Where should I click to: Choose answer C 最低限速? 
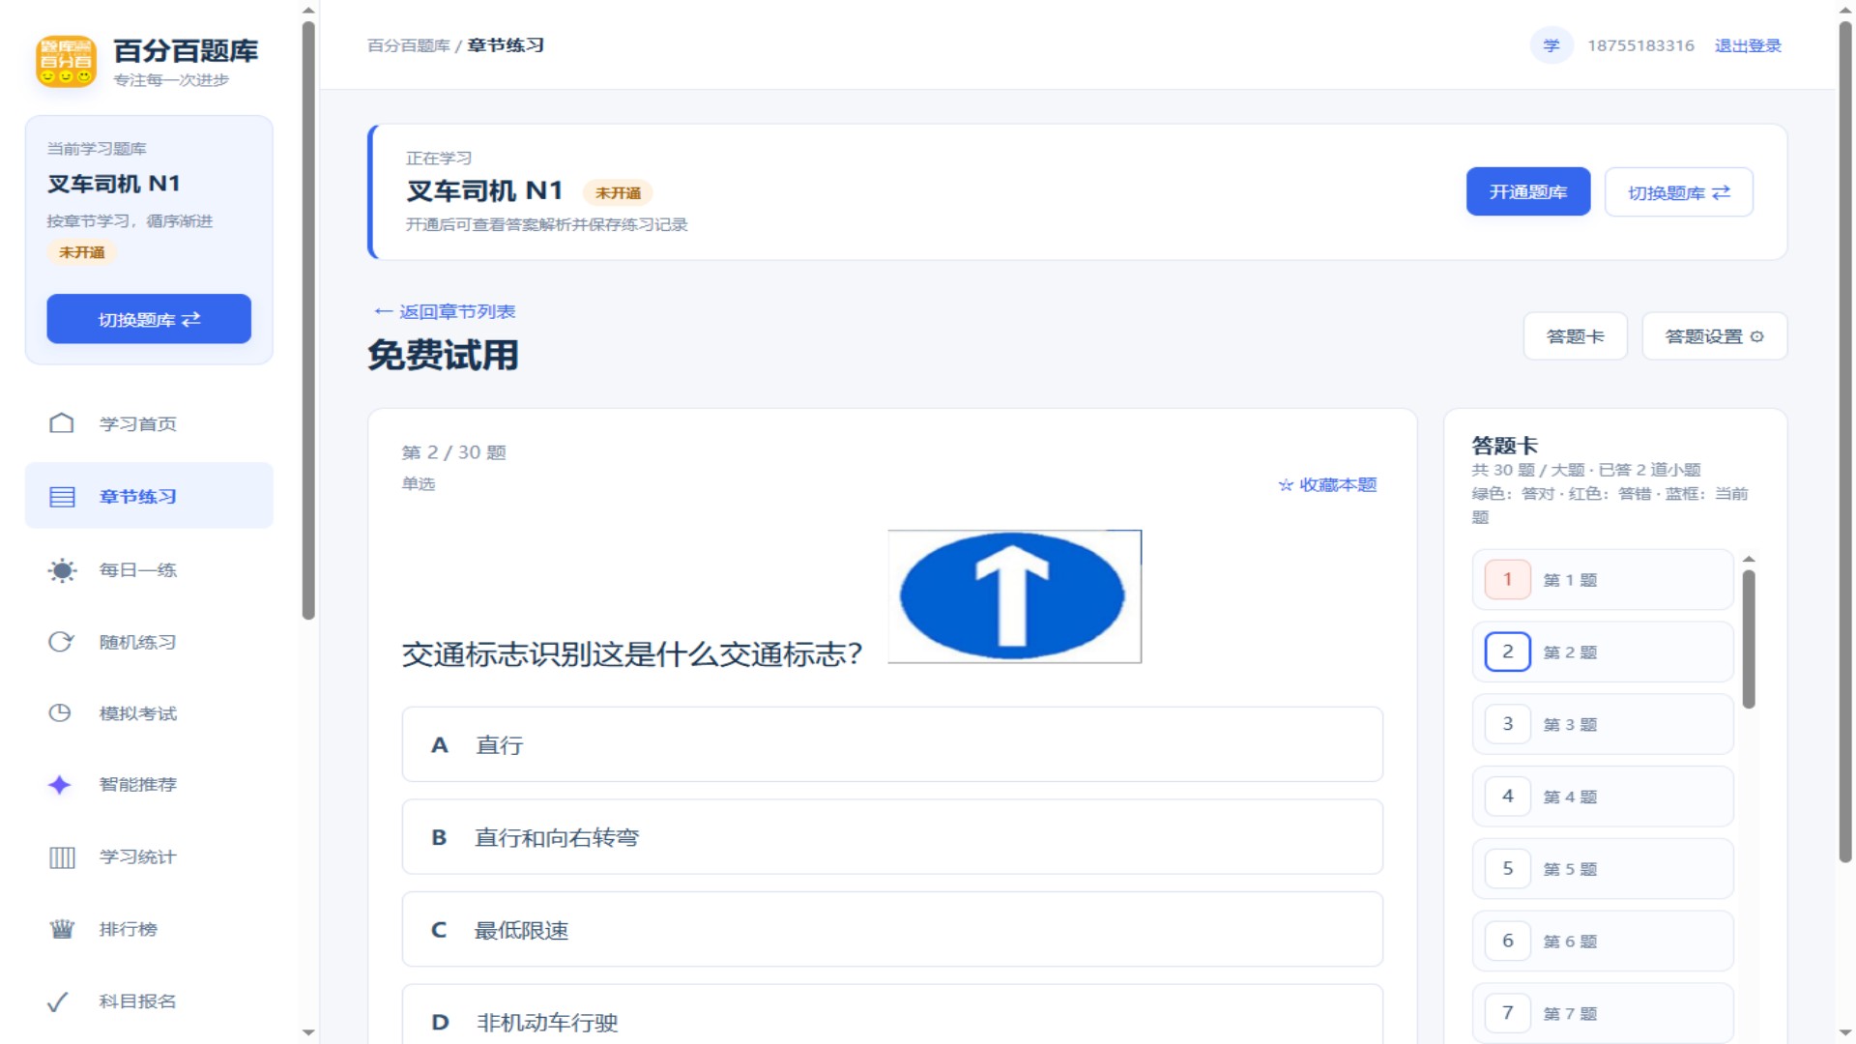(892, 930)
